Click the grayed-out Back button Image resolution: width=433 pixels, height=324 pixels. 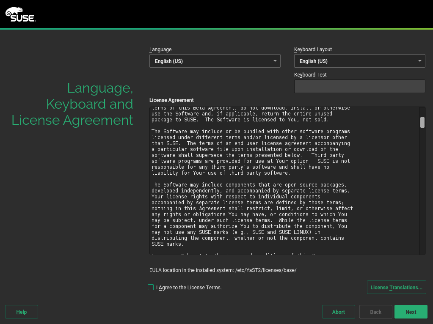pyautogui.click(x=375, y=312)
